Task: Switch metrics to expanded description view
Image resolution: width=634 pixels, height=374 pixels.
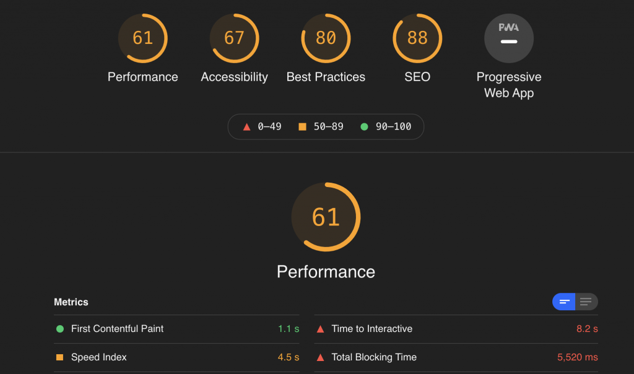Action: click(586, 302)
